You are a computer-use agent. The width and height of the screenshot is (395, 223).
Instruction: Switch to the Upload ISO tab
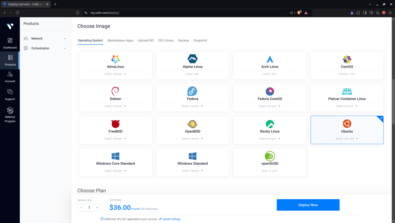(145, 41)
